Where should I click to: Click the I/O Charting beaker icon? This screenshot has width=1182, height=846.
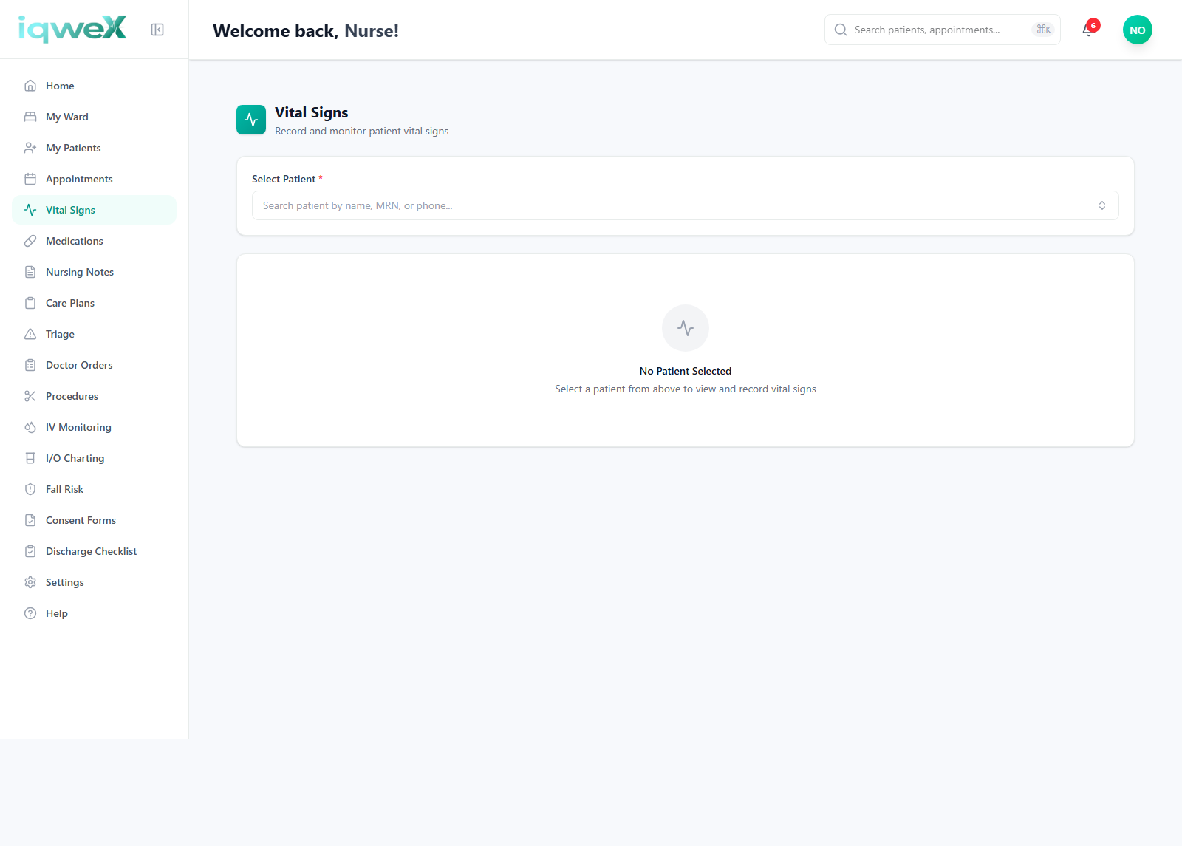tap(30, 458)
